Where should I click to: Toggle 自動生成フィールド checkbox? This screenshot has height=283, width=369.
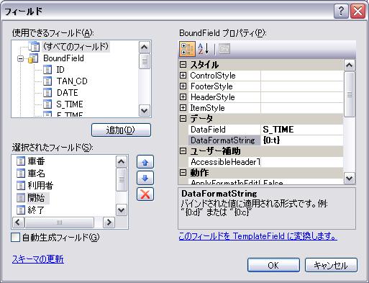point(16,238)
